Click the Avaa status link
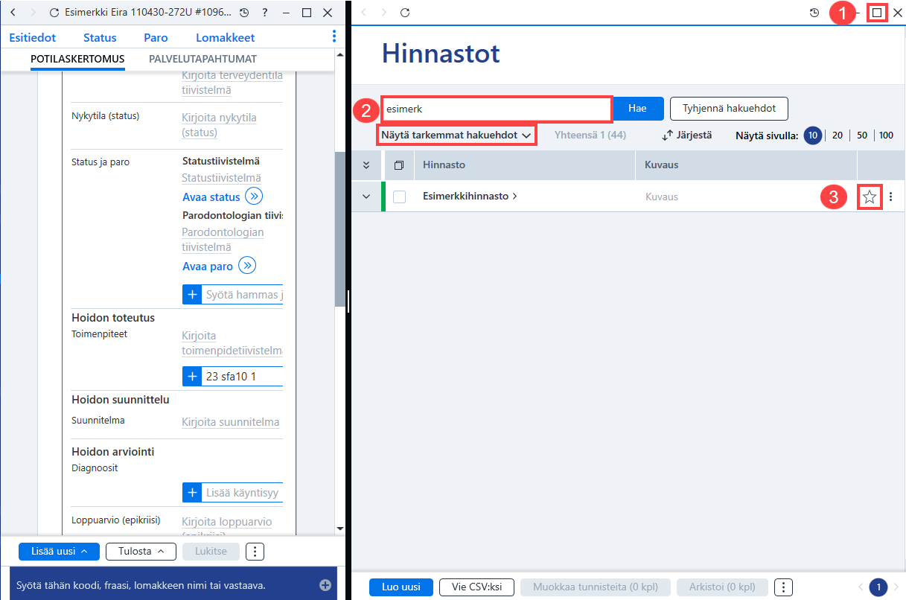The image size is (906, 600). (x=211, y=197)
